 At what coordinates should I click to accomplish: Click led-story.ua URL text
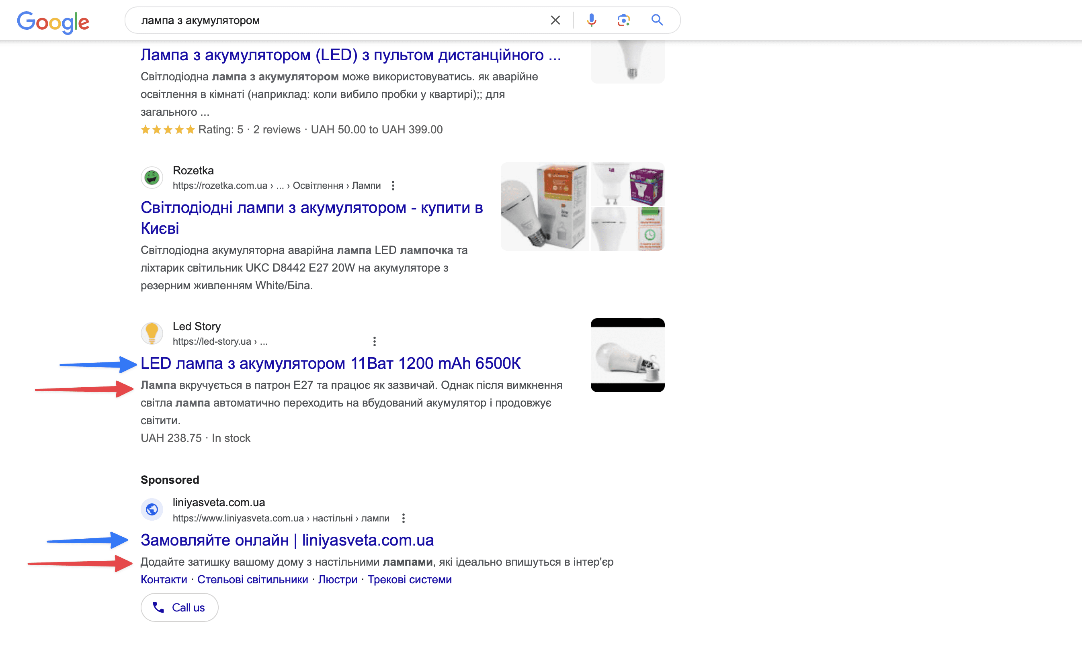220,342
